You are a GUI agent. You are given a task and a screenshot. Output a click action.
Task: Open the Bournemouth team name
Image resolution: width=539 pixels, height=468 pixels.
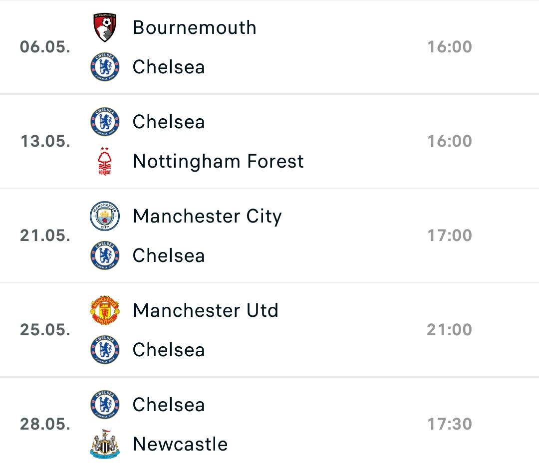(x=195, y=27)
